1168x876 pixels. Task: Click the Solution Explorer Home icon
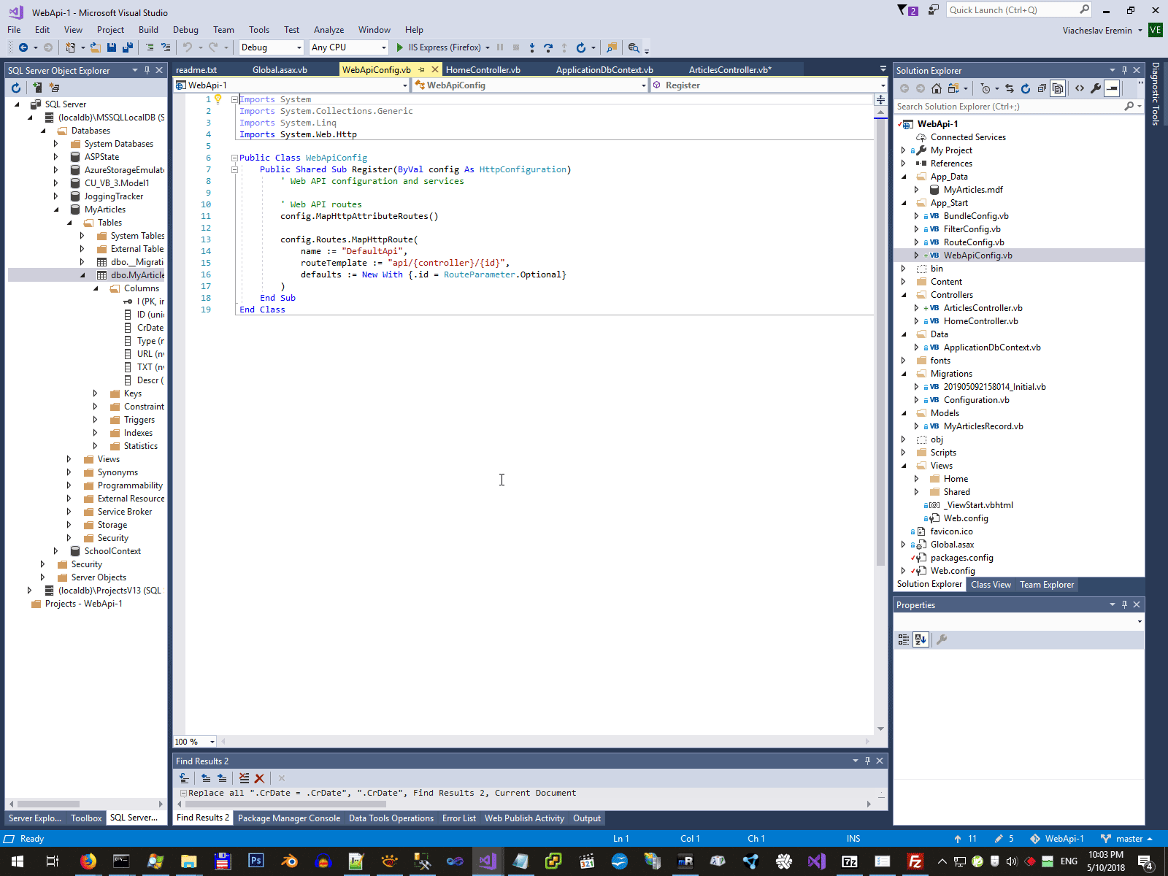(x=937, y=88)
